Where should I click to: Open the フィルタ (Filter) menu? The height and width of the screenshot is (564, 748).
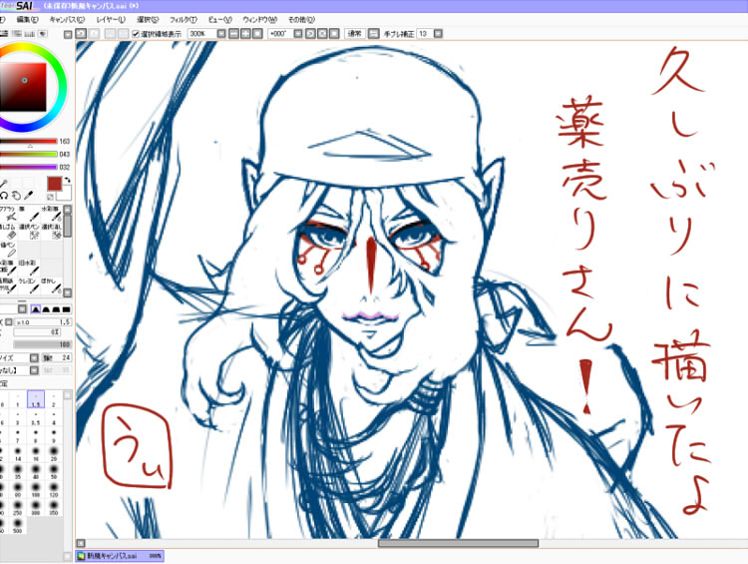[184, 20]
